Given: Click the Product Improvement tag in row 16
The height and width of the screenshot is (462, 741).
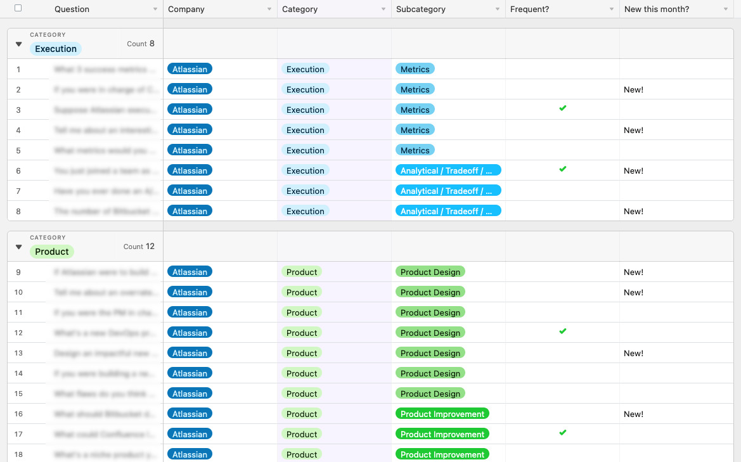Looking at the screenshot, I should click(x=442, y=413).
